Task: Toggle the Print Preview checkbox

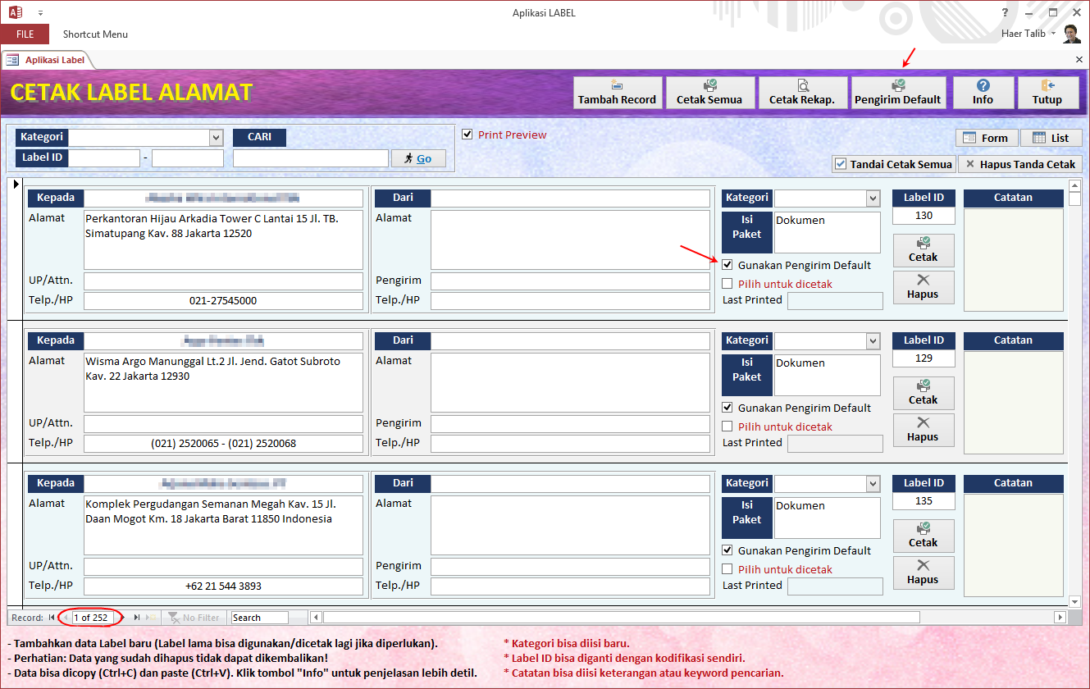Action: click(x=467, y=135)
